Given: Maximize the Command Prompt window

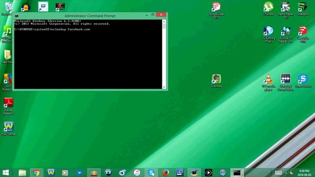Looking at the screenshot, I should [153, 15].
